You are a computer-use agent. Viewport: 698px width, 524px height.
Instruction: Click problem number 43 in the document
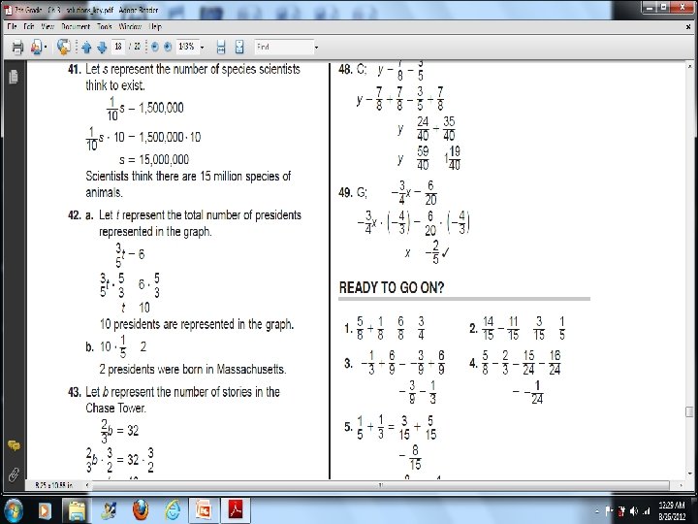click(75, 392)
